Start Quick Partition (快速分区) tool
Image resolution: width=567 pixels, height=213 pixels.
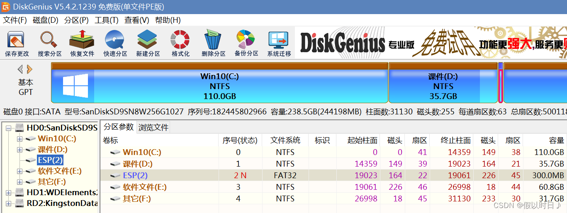[x=115, y=44]
